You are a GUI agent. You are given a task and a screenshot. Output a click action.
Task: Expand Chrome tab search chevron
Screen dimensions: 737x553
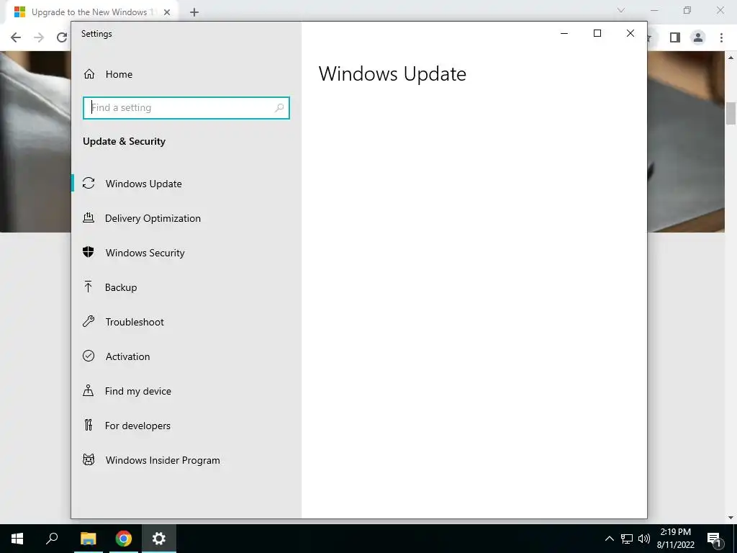(621, 10)
